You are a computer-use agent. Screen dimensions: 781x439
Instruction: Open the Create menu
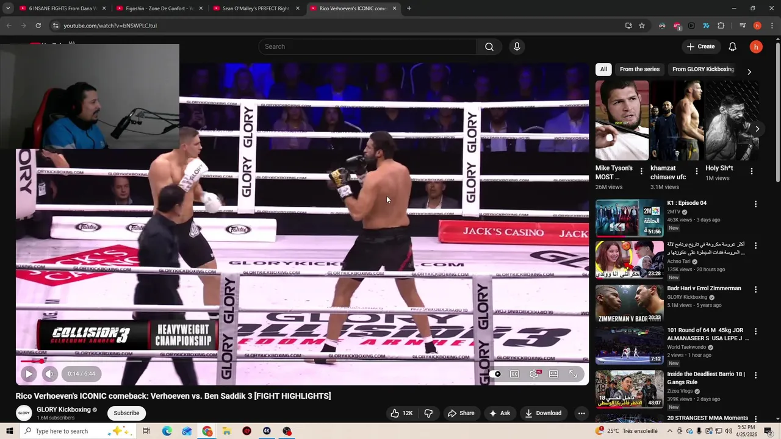click(x=700, y=46)
